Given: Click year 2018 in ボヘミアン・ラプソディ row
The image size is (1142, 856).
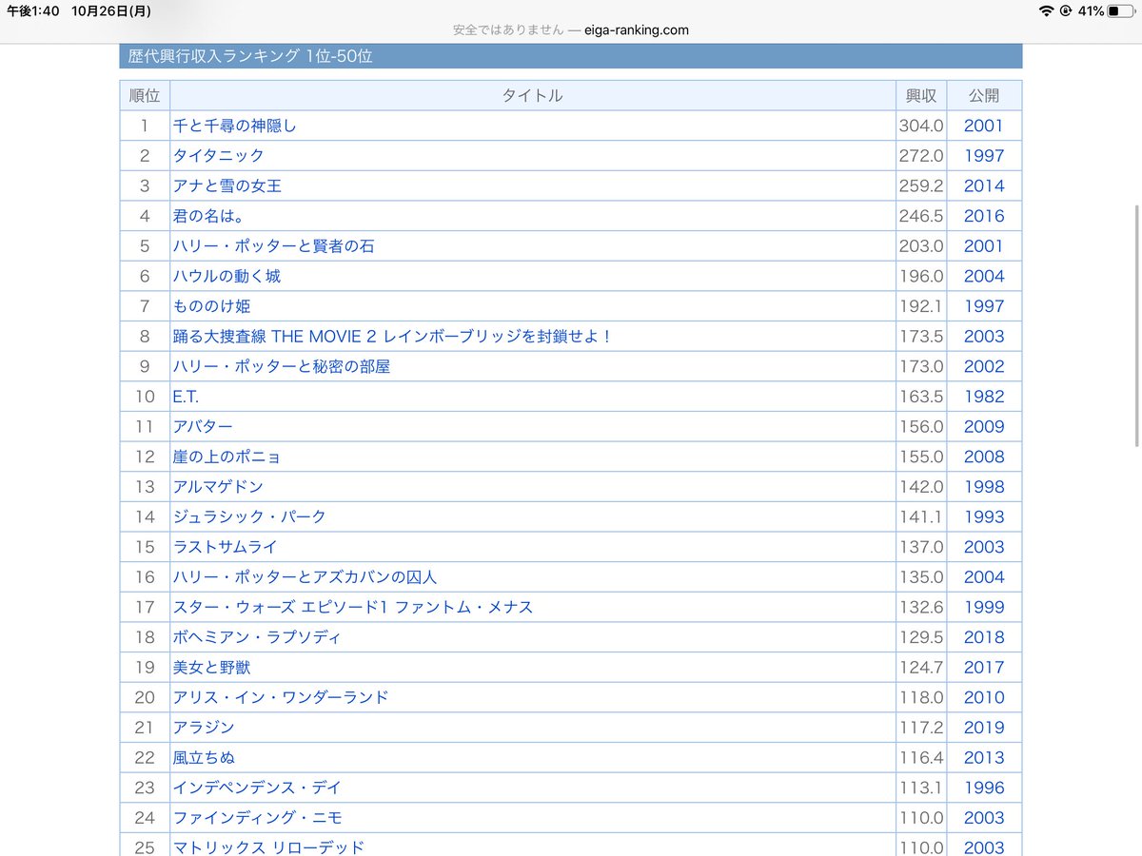Looking at the screenshot, I should (x=984, y=637).
